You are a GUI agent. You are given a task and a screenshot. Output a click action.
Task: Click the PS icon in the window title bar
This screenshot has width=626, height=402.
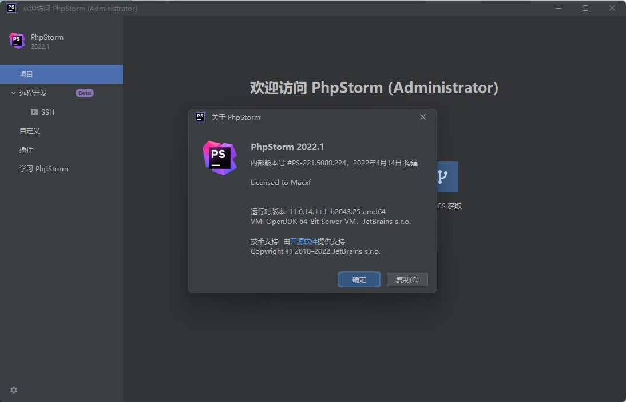[x=11, y=8]
